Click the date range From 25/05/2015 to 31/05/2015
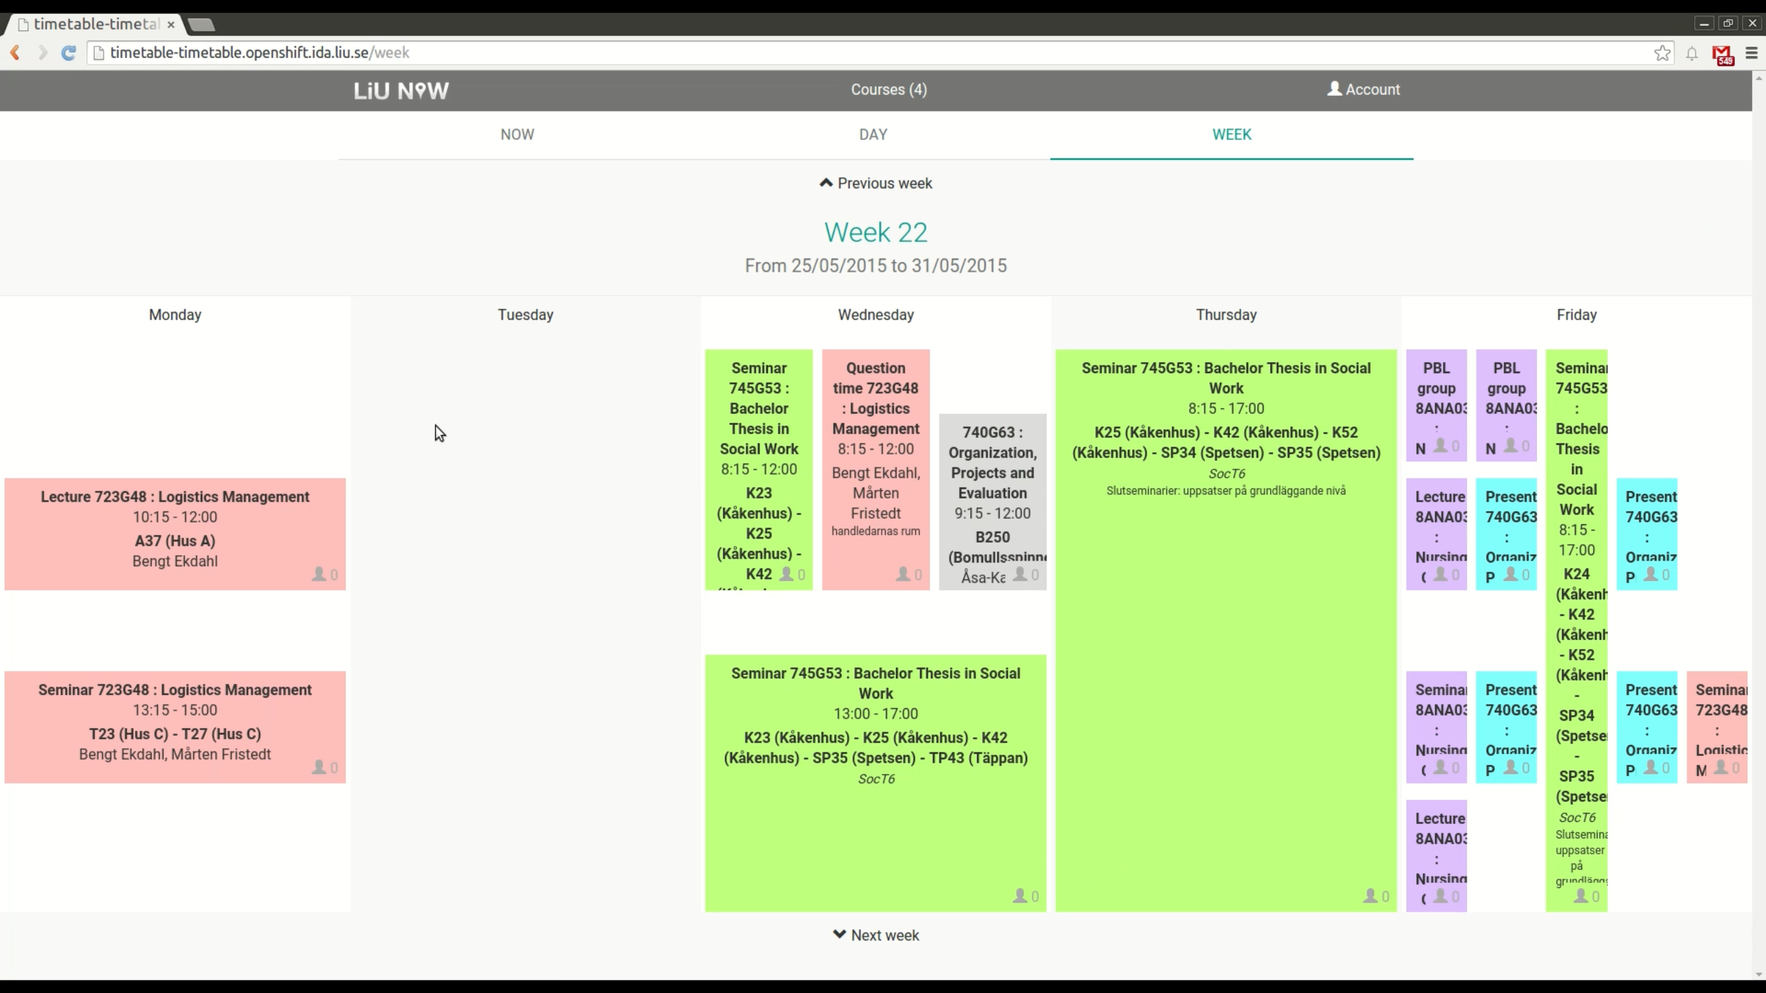 (875, 265)
